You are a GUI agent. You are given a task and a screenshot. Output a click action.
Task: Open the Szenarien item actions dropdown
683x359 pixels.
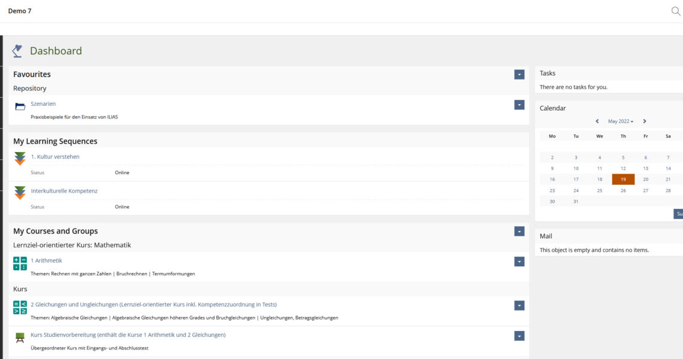pos(519,105)
